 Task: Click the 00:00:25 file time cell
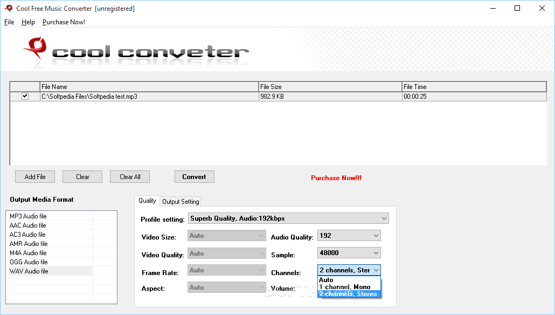coord(474,97)
